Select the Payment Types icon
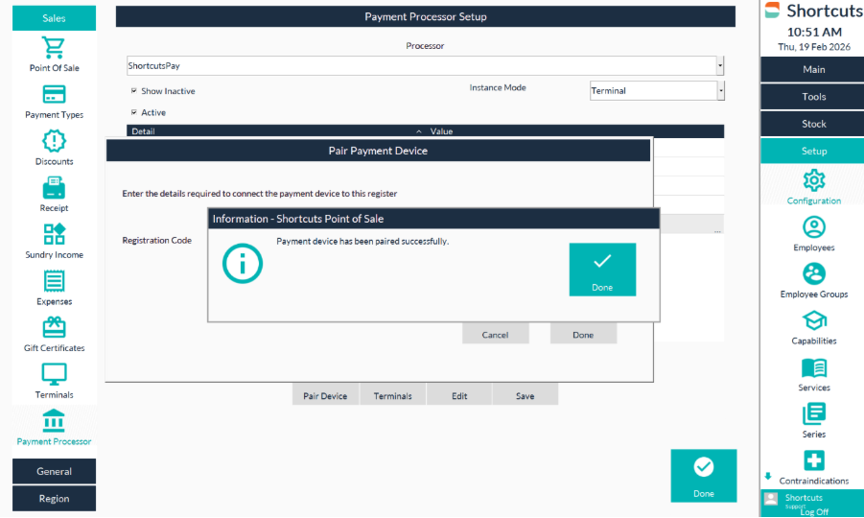Screen dimensions: 864x518 pyautogui.click(x=54, y=95)
